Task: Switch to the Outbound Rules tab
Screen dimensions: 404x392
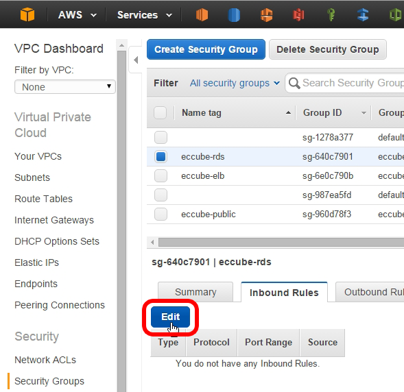Action: (370, 292)
